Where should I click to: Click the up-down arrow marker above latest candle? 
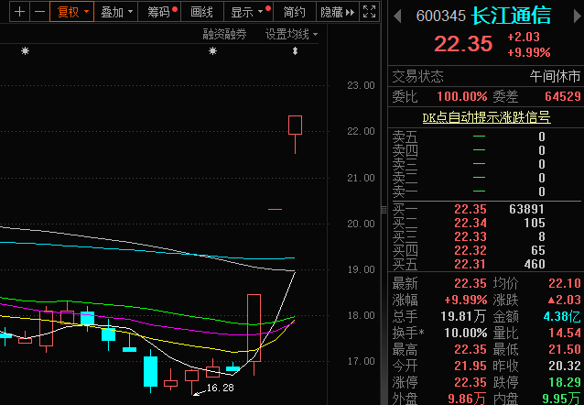(295, 50)
